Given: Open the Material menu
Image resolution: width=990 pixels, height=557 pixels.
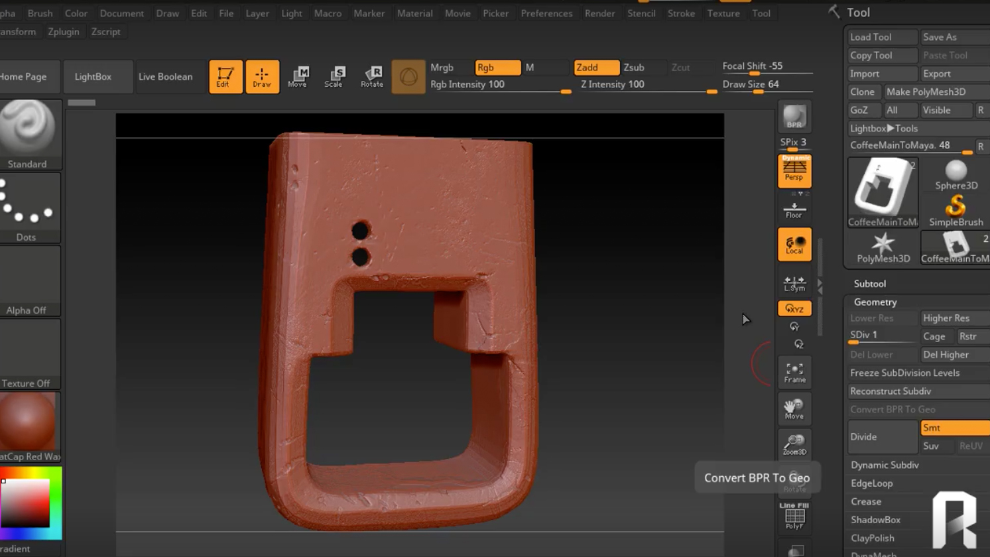Looking at the screenshot, I should [414, 13].
